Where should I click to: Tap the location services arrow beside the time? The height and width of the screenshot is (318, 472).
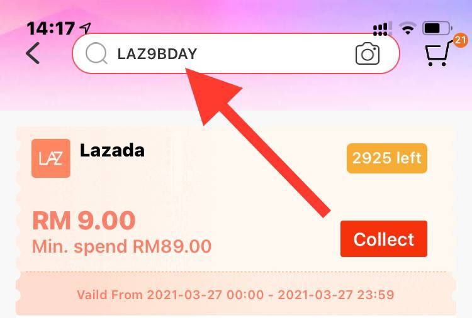coord(85,28)
